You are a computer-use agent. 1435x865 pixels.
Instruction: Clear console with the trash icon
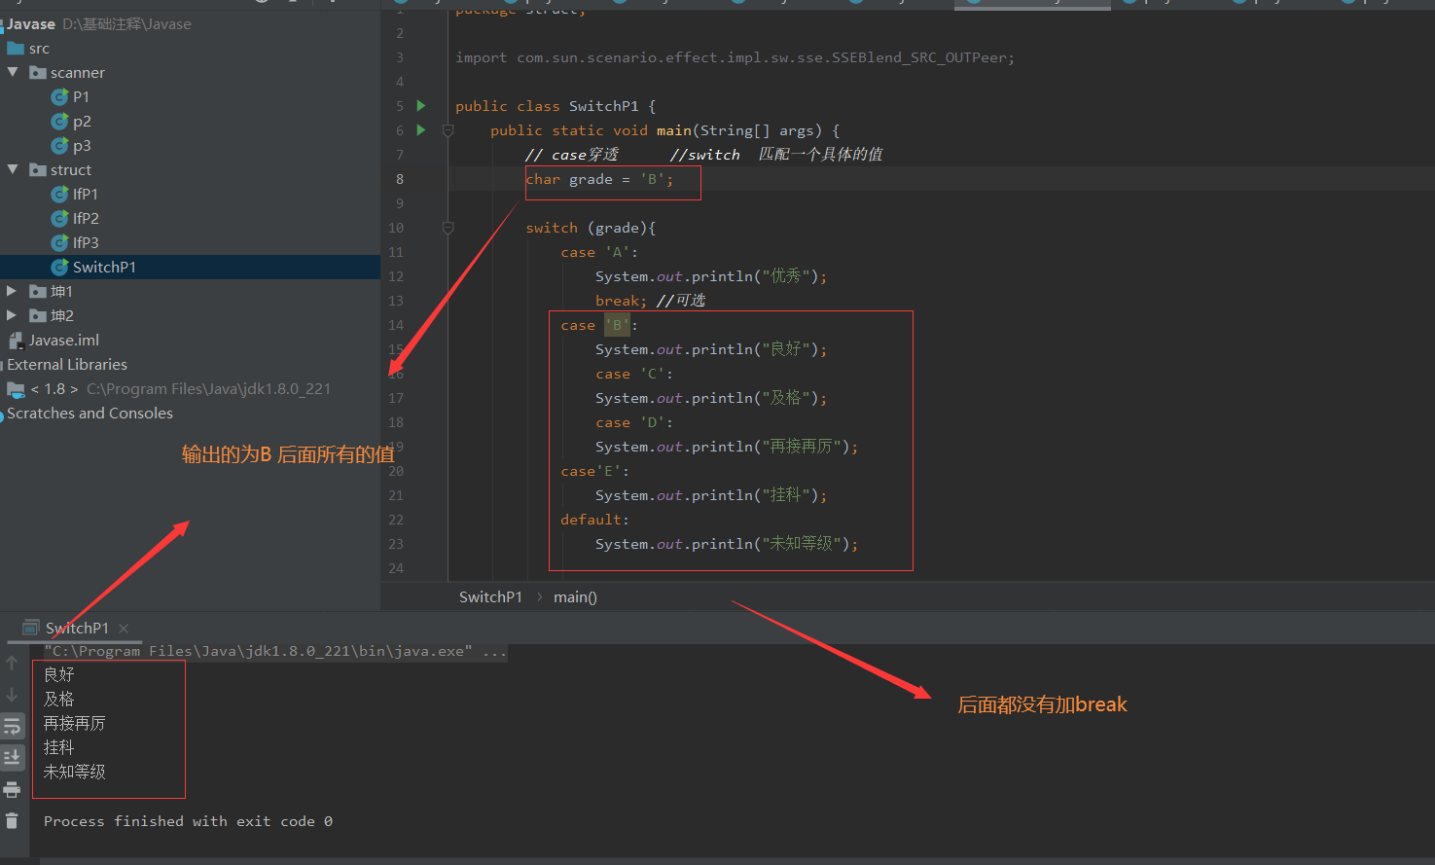(x=12, y=820)
